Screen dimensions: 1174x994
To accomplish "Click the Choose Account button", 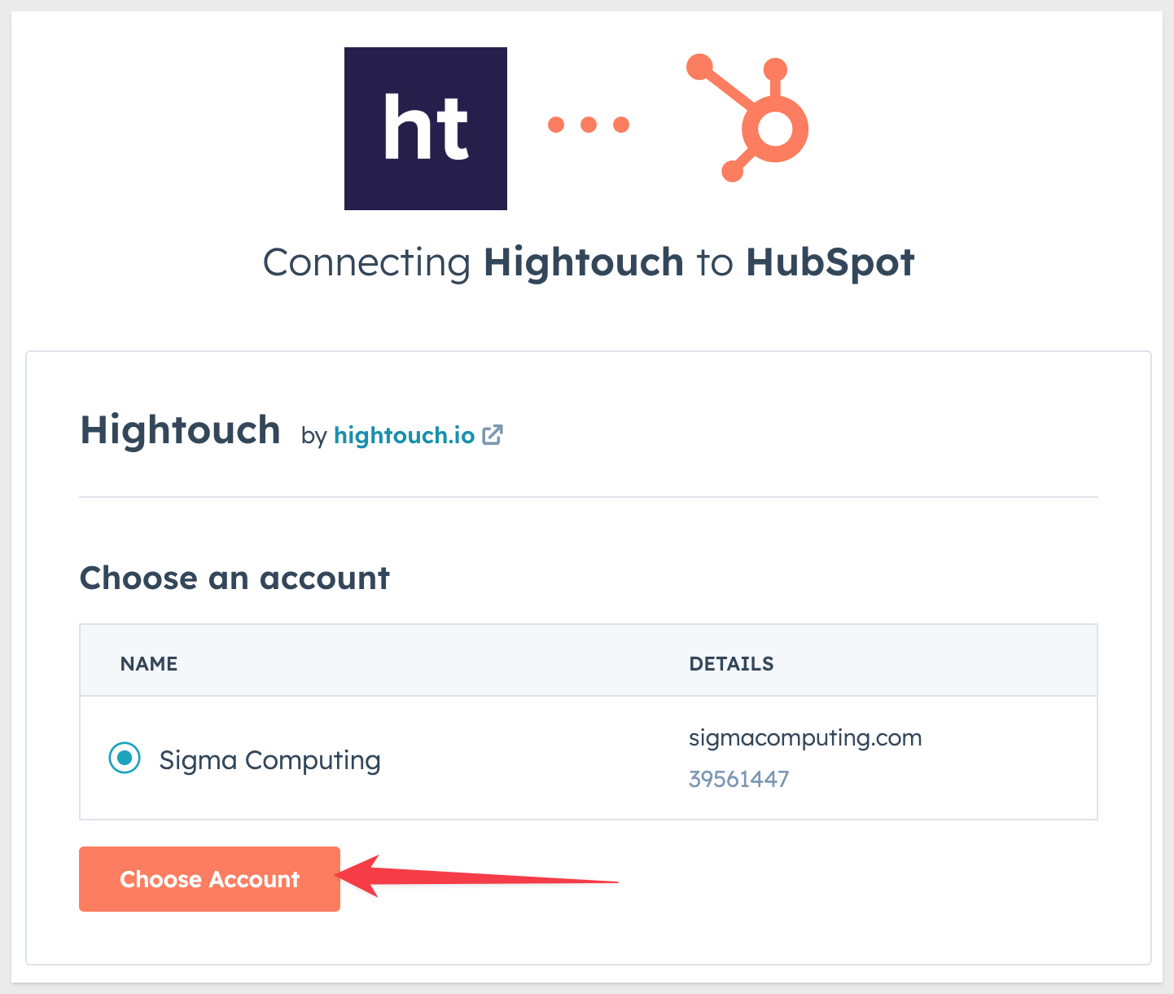I will [209, 879].
